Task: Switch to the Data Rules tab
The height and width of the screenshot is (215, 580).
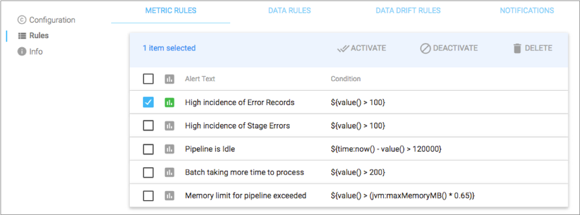Action: coord(289,11)
